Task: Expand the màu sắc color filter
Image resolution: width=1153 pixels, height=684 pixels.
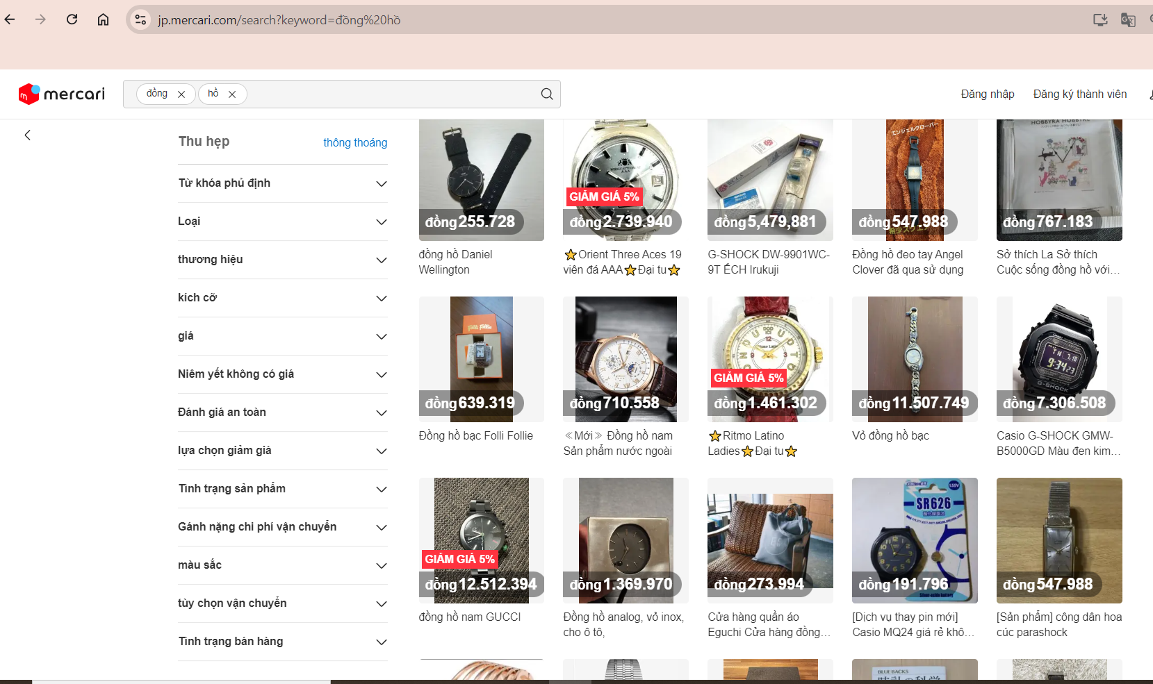Action: 283,565
